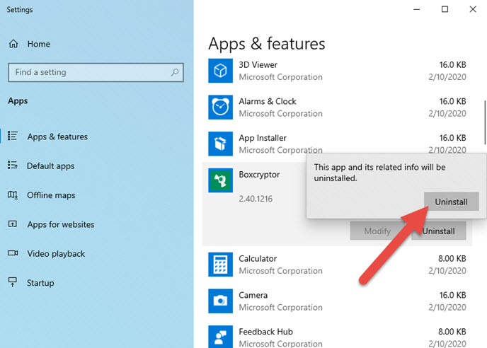Viewport: 487px width, 348px height.
Task: Close the Settings window
Action: point(473,9)
